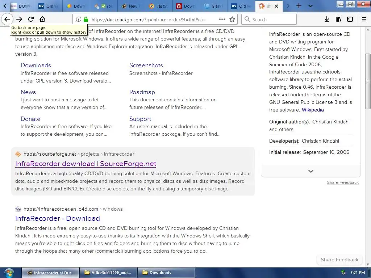Open the Downloads taskbar folder
Viewport: 371px width, 278px height.
pos(166,273)
